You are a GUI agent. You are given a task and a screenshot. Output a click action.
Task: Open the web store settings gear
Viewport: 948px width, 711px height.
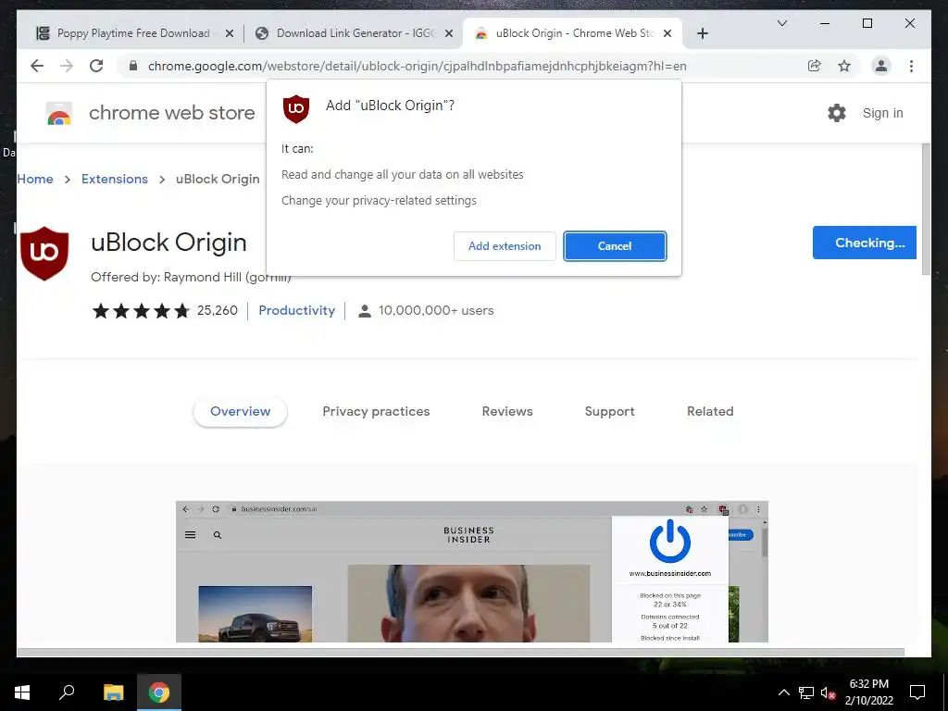[x=837, y=113]
